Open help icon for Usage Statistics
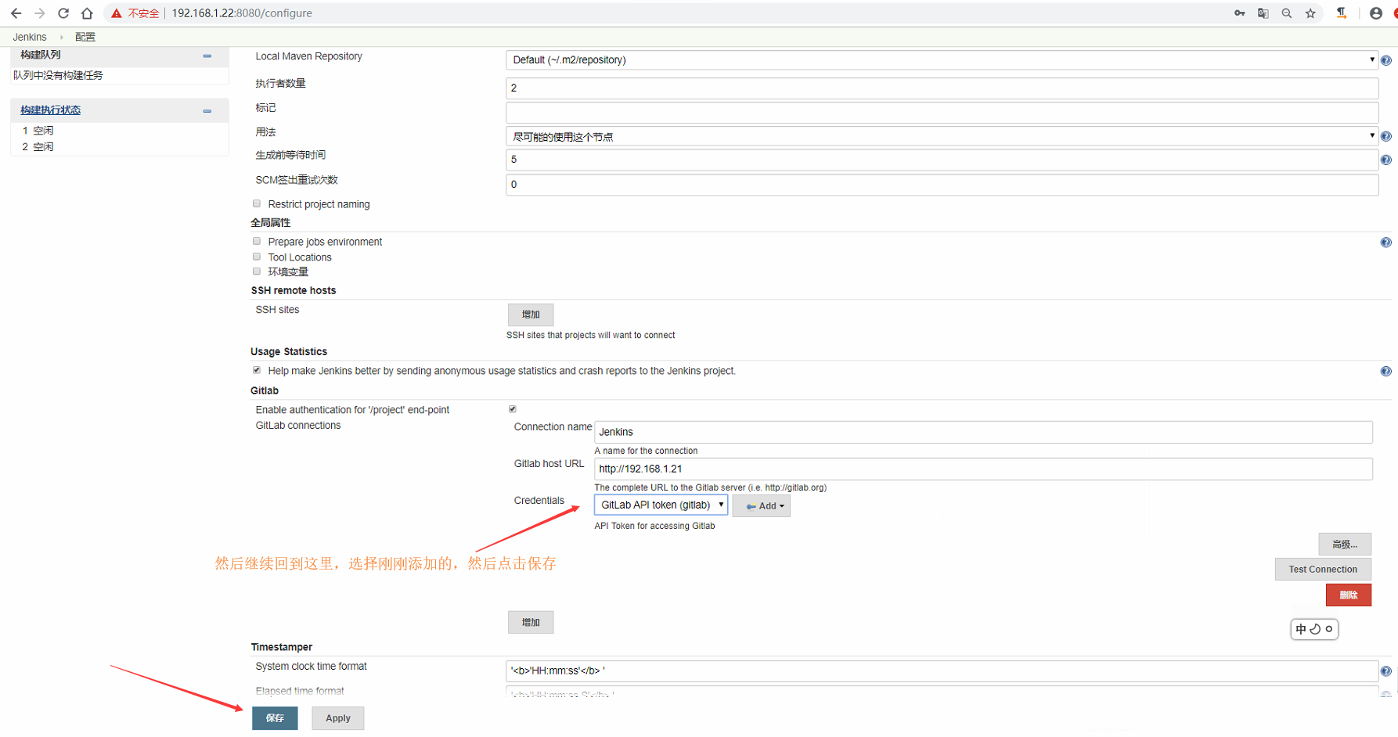This screenshot has height=737, width=1398. point(1385,372)
